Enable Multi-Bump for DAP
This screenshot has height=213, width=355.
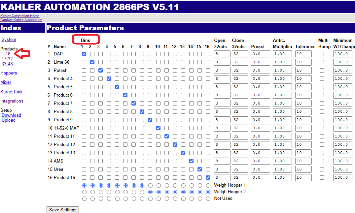coord(322,54)
